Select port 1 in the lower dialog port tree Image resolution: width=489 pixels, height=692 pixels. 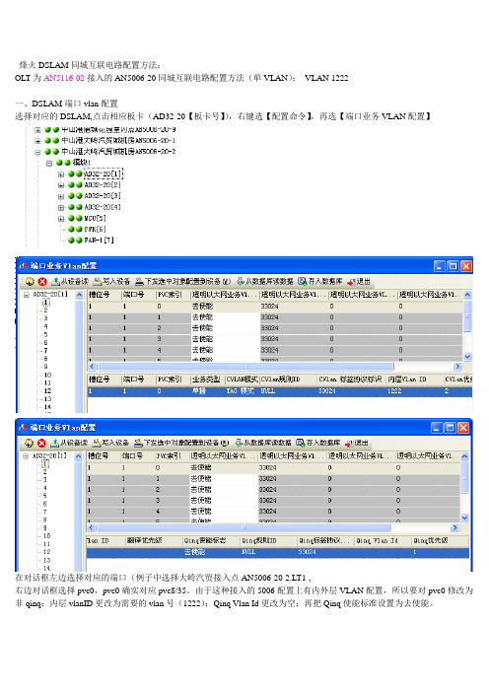(x=45, y=464)
